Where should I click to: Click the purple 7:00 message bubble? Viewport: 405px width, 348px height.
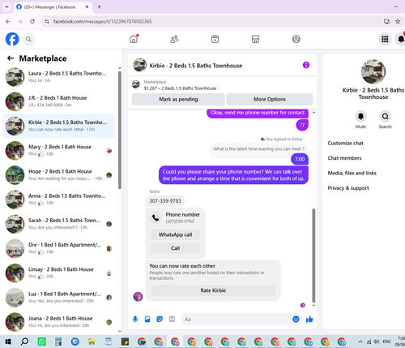(300, 159)
